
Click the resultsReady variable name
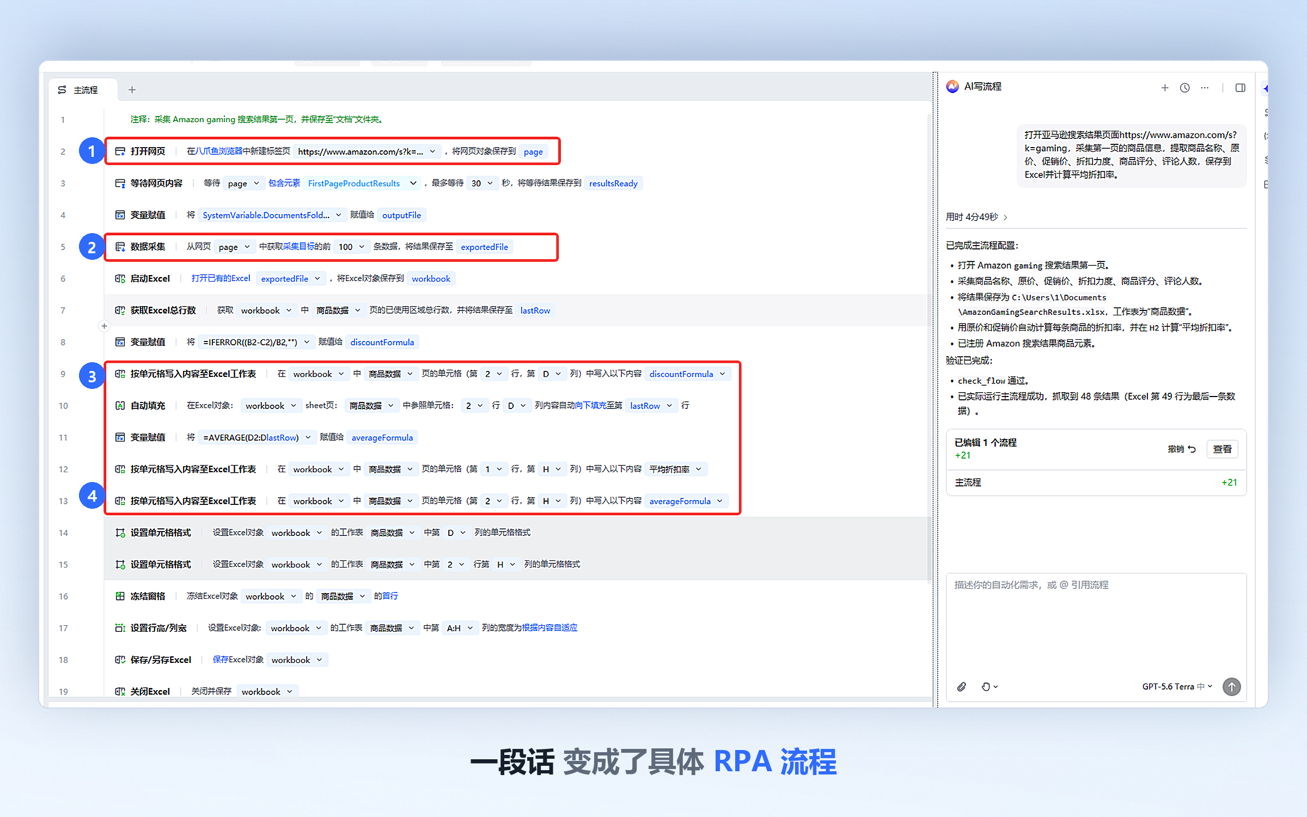click(613, 183)
